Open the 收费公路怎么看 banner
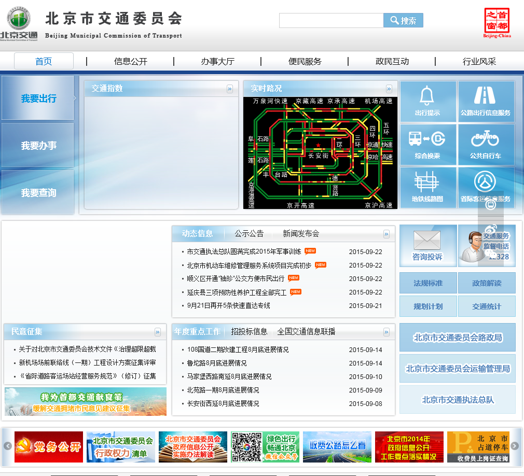The height and width of the screenshot is (476, 524). tap(337, 447)
